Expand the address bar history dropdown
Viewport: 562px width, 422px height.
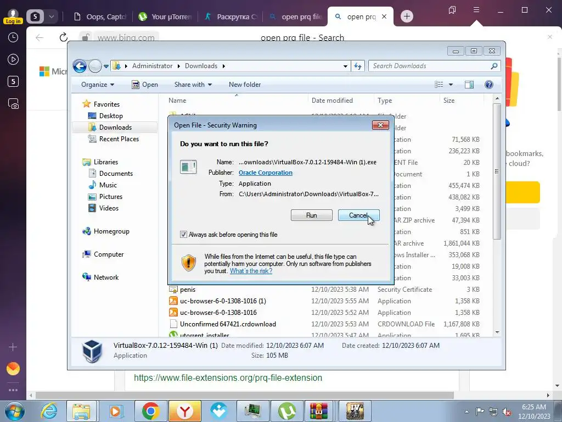345,66
